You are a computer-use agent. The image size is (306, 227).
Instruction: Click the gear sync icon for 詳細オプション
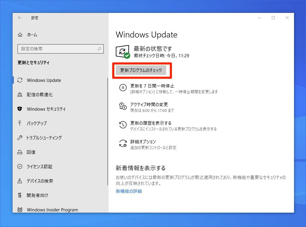point(123,143)
